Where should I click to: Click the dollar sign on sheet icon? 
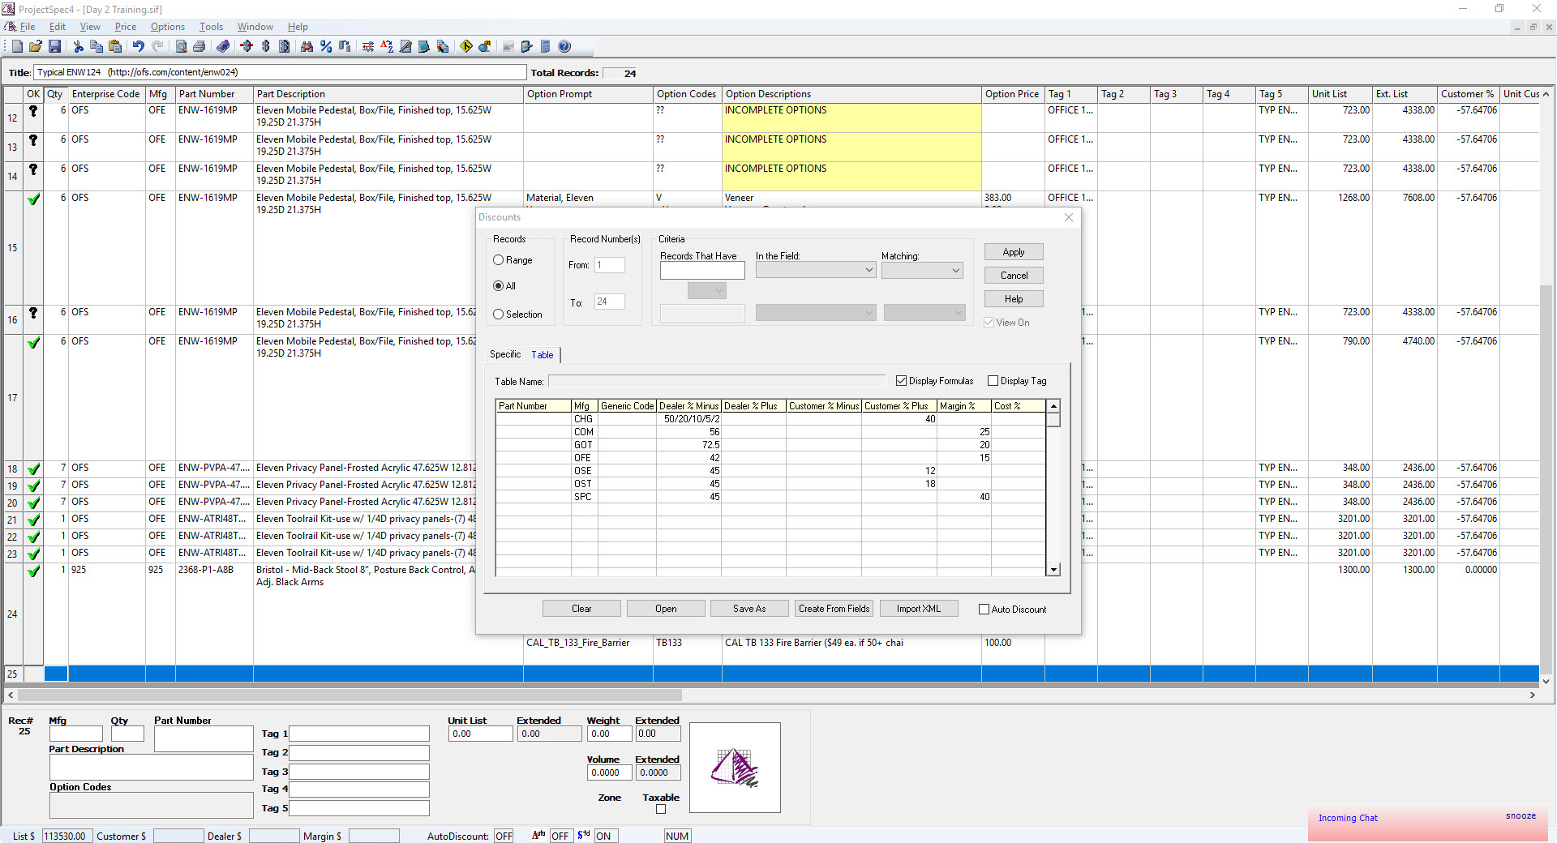[x=284, y=46]
